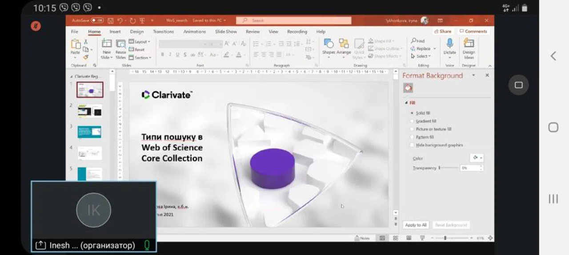569x255 pixels.
Task: Switch to the Design tab
Action: tap(137, 31)
